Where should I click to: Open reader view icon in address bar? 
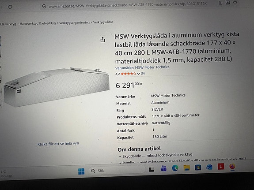(220, 3)
